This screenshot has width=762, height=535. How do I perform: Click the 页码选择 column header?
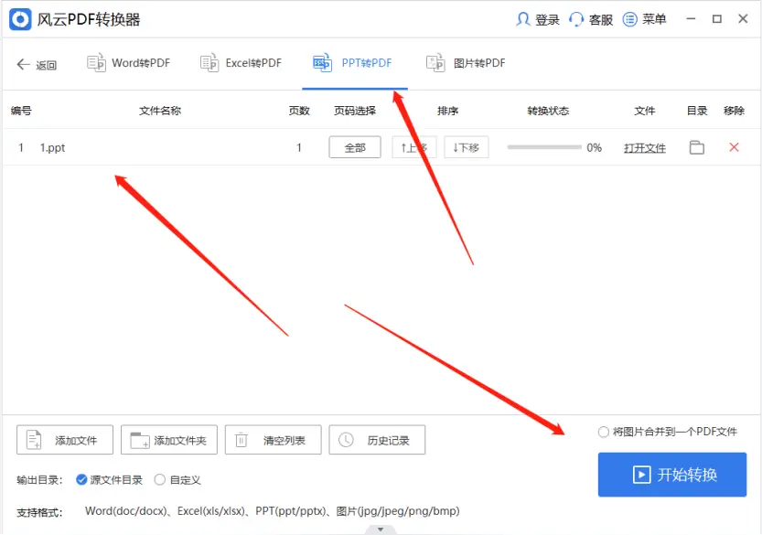point(355,111)
